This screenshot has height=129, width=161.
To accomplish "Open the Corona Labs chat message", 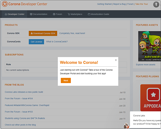I will [x=145, y=120].
